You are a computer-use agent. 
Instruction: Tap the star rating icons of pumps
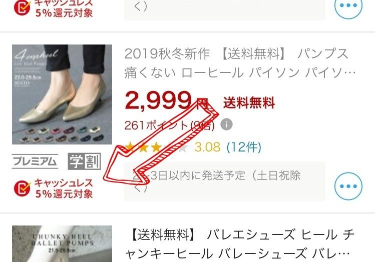pyautogui.click(x=157, y=147)
